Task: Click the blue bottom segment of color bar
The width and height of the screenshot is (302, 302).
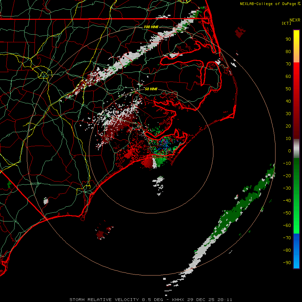Action: [x=296, y=251]
